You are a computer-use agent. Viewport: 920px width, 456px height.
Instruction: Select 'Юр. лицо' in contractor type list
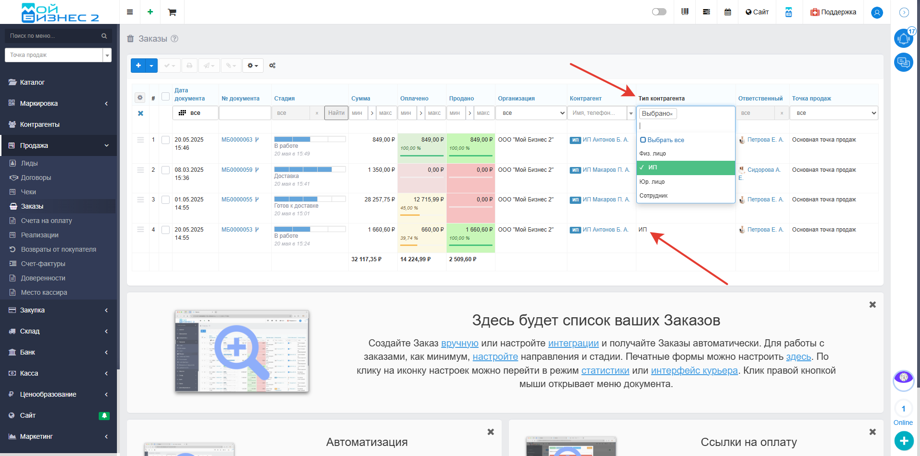652,182
